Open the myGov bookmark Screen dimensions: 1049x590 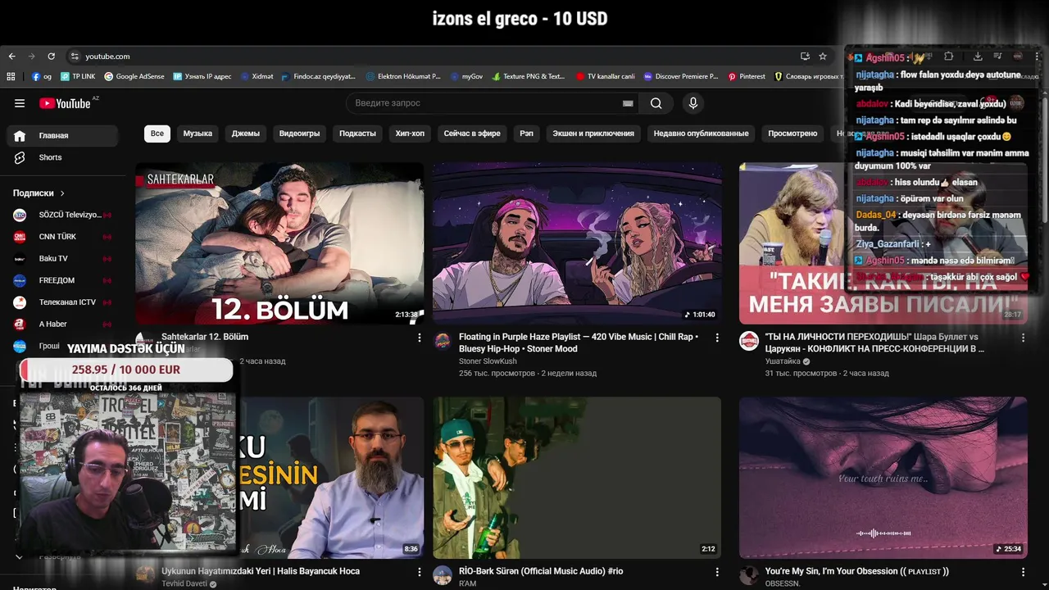467,76
